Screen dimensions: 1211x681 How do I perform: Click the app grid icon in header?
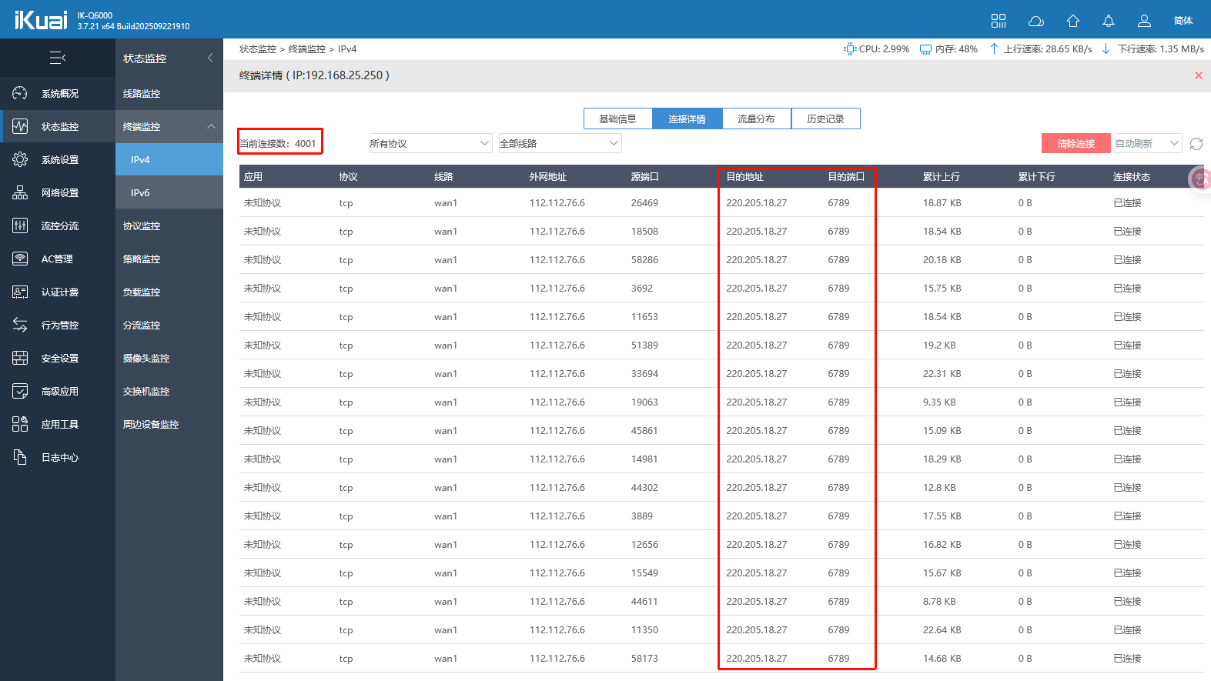tap(999, 21)
